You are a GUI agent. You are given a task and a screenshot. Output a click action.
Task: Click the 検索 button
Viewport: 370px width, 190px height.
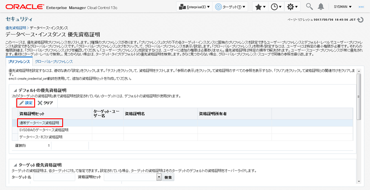click(168, 177)
